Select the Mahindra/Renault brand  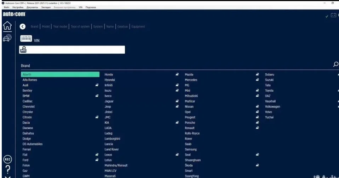click(x=116, y=165)
